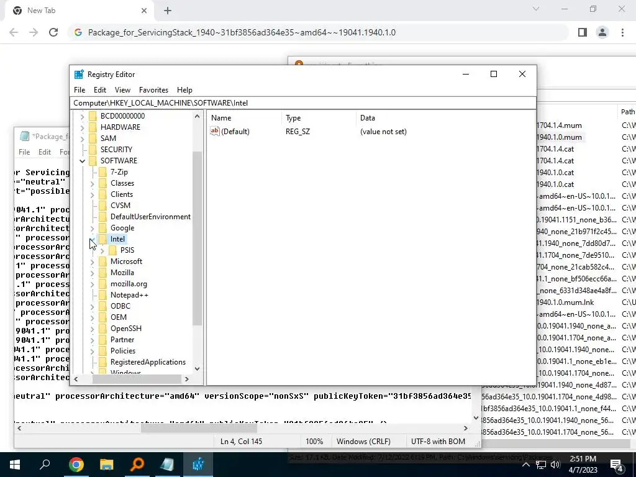Open Registry Editor View menu
The image size is (636, 477).
click(122, 90)
